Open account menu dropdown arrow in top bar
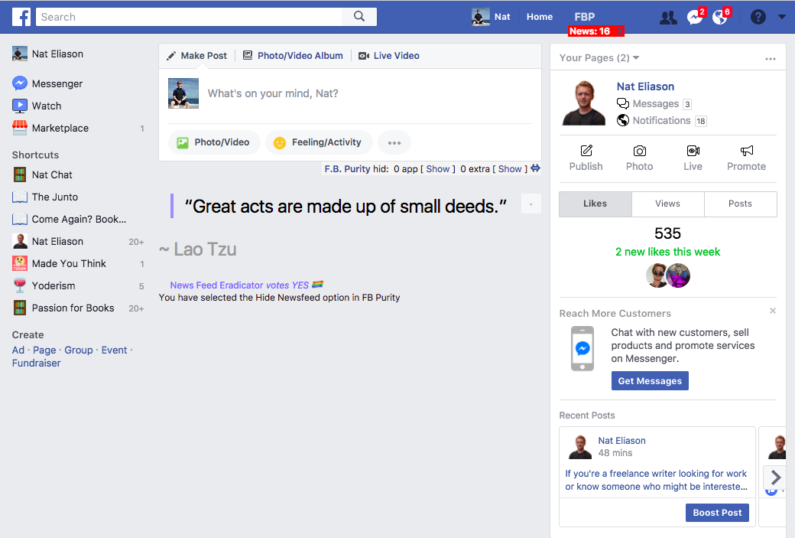795x538 pixels. coord(782,17)
